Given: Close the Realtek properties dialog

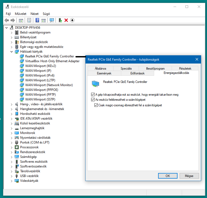Looking at the screenshot, I should (197, 60).
